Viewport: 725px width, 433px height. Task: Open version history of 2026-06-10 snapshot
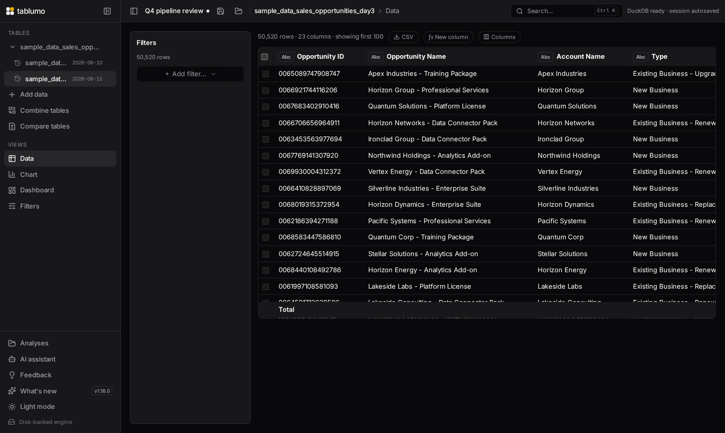(x=18, y=63)
